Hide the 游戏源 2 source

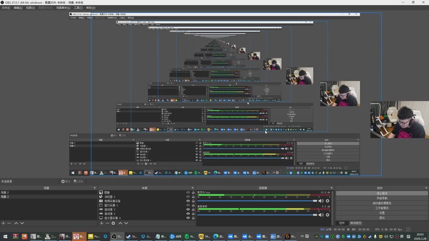[188, 214]
